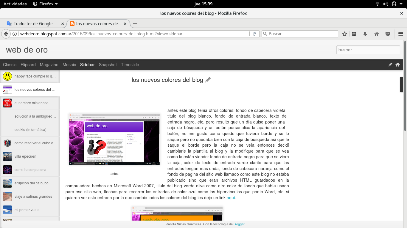The width and height of the screenshot is (407, 228).
Task: Click into the Firefox Buscar search box
Action: tap(300, 34)
